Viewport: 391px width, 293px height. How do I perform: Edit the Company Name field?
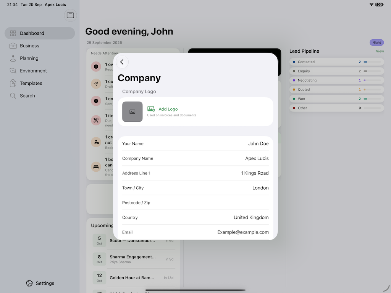[x=195, y=158]
